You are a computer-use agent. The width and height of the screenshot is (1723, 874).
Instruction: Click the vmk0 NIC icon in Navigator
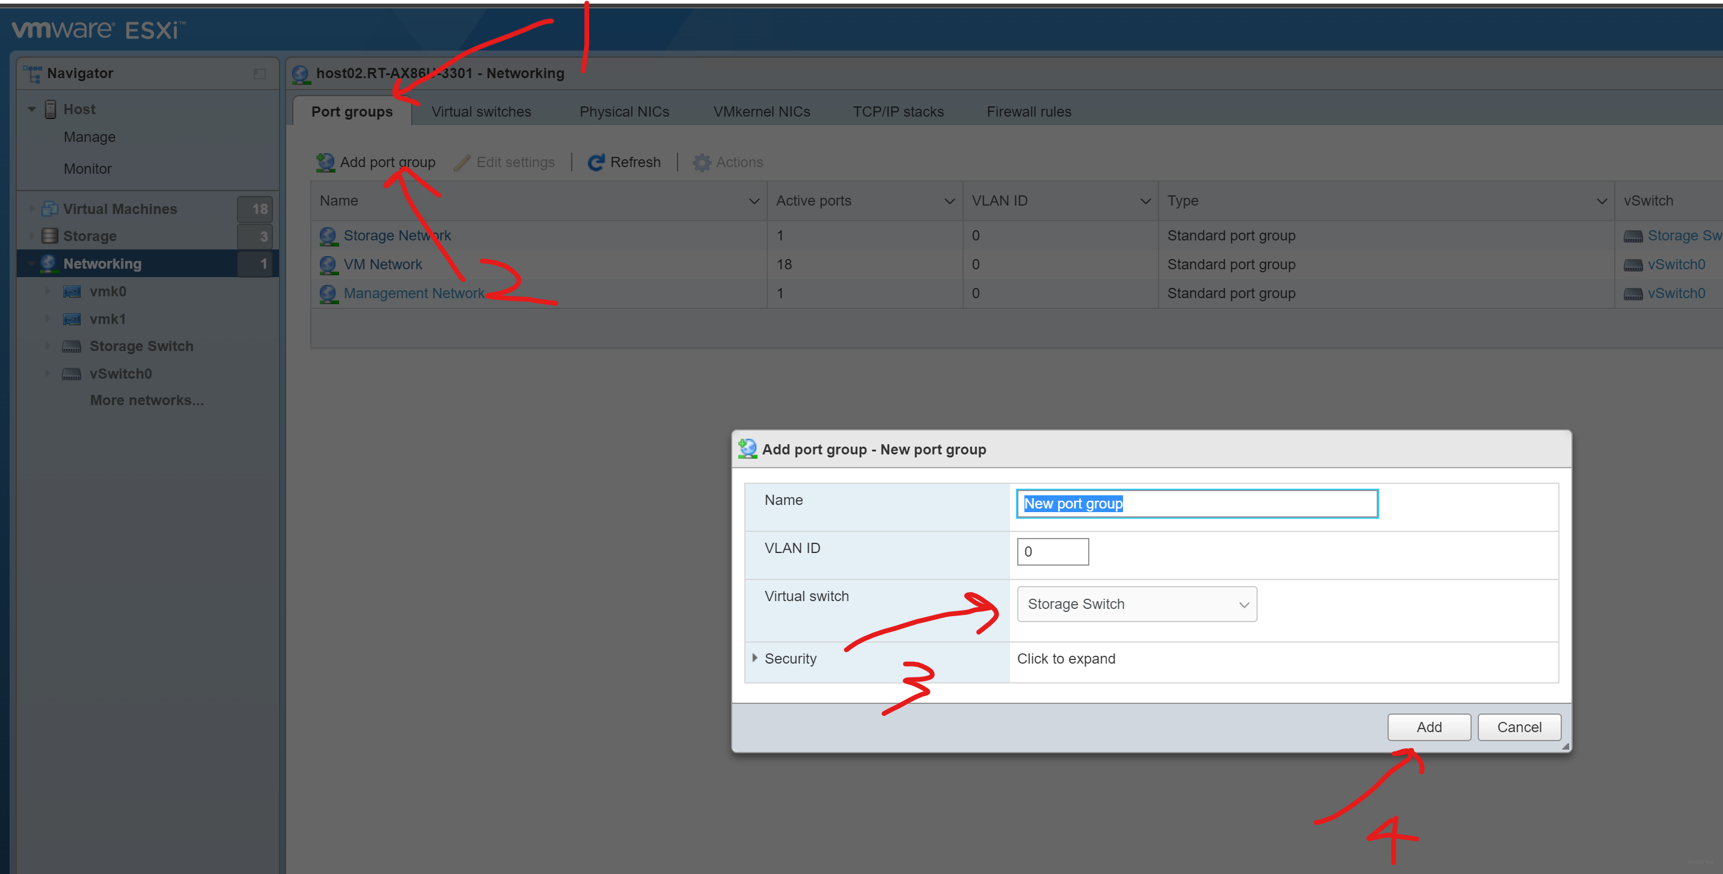point(72,292)
